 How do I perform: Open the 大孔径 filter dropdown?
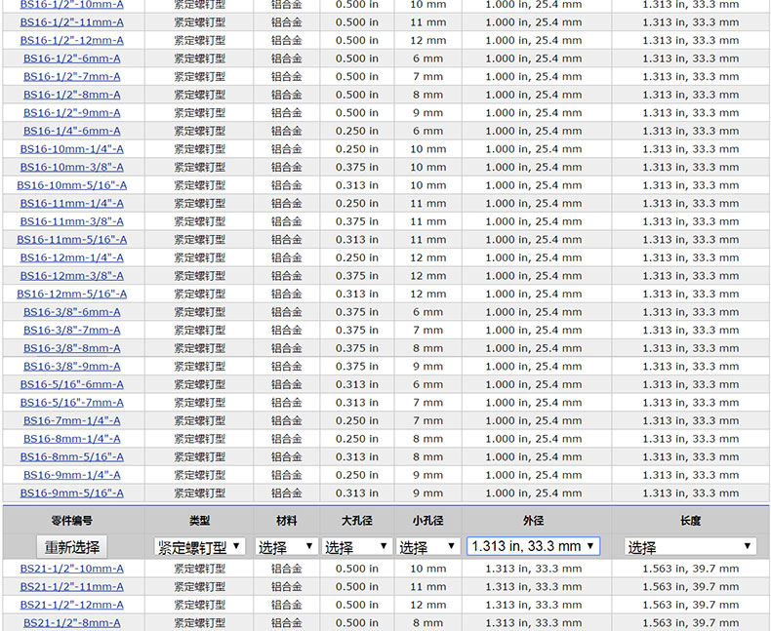pyautogui.click(x=355, y=547)
